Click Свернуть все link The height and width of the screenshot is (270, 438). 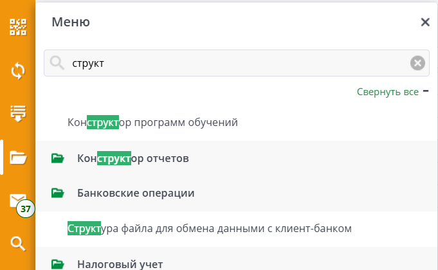388,92
